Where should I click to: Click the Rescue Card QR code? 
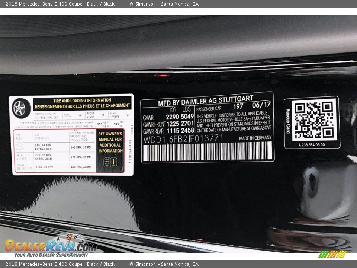tap(314, 120)
